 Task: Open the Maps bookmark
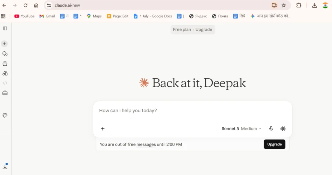pyautogui.click(x=94, y=16)
